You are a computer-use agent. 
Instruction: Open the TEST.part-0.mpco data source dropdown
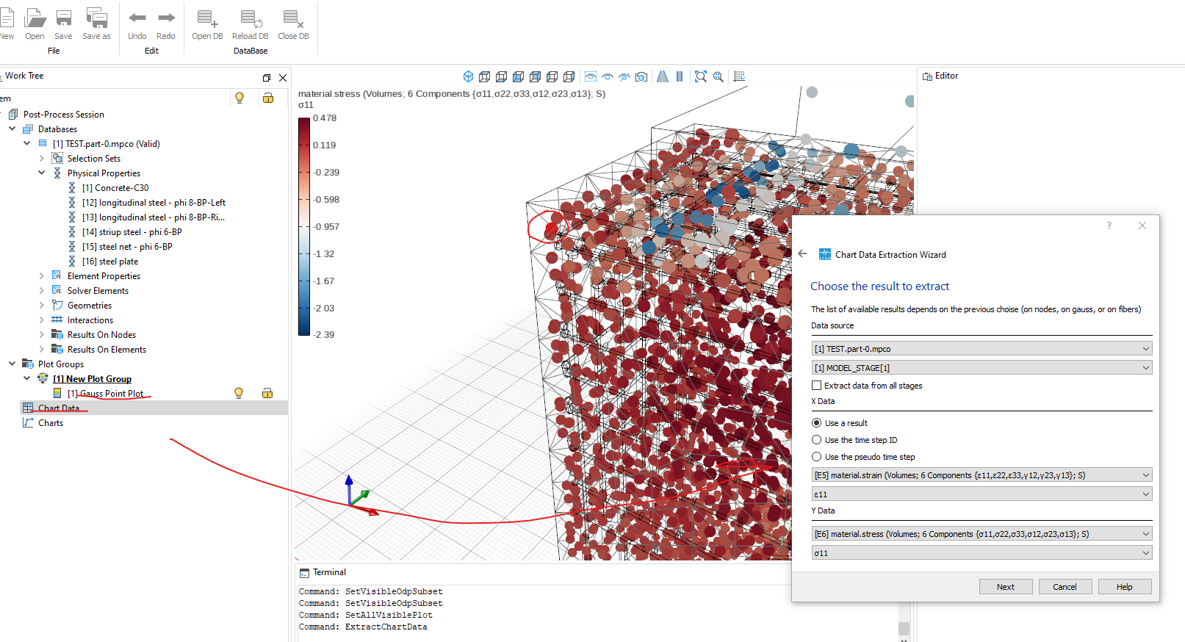click(982, 349)
